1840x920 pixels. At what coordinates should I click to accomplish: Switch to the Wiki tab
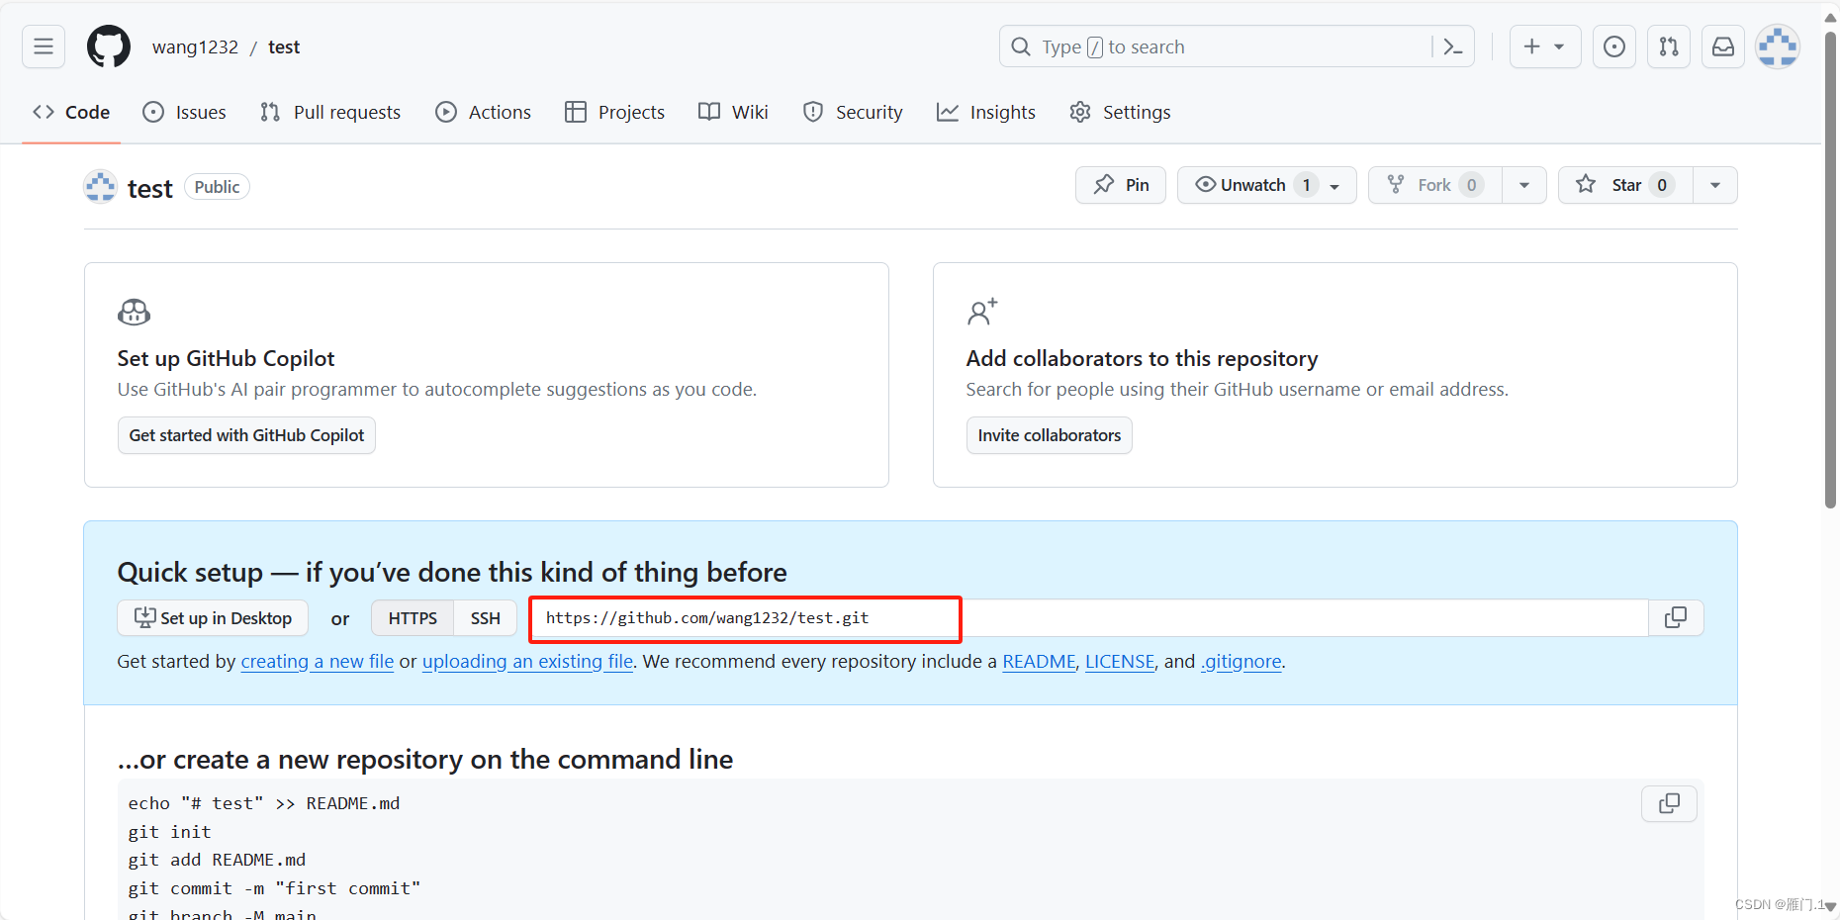click(733, 112)
